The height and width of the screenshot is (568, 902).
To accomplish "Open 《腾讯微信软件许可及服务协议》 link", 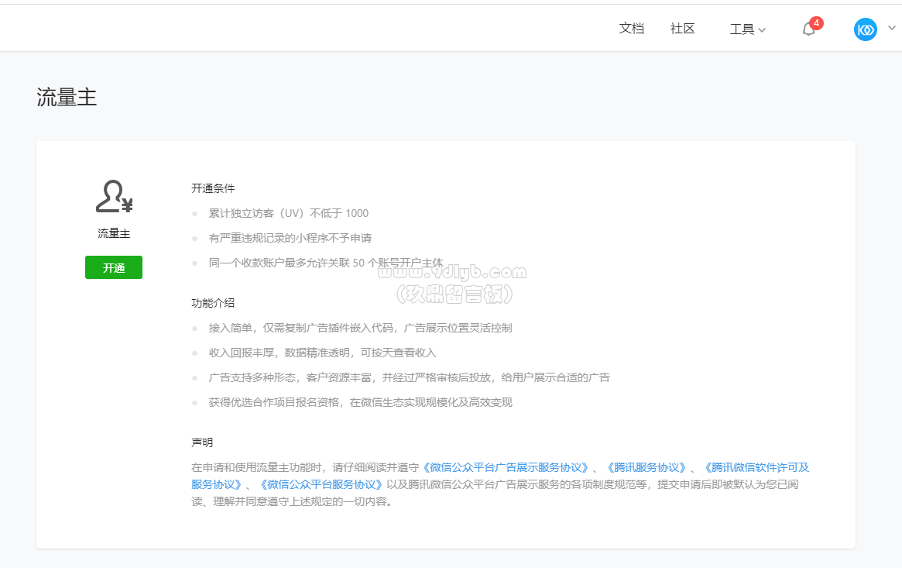I will point(756,467).
